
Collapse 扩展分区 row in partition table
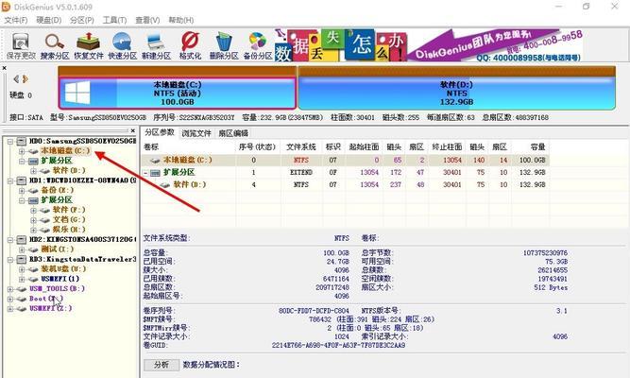pyautogui.click(x=145, y=173)
